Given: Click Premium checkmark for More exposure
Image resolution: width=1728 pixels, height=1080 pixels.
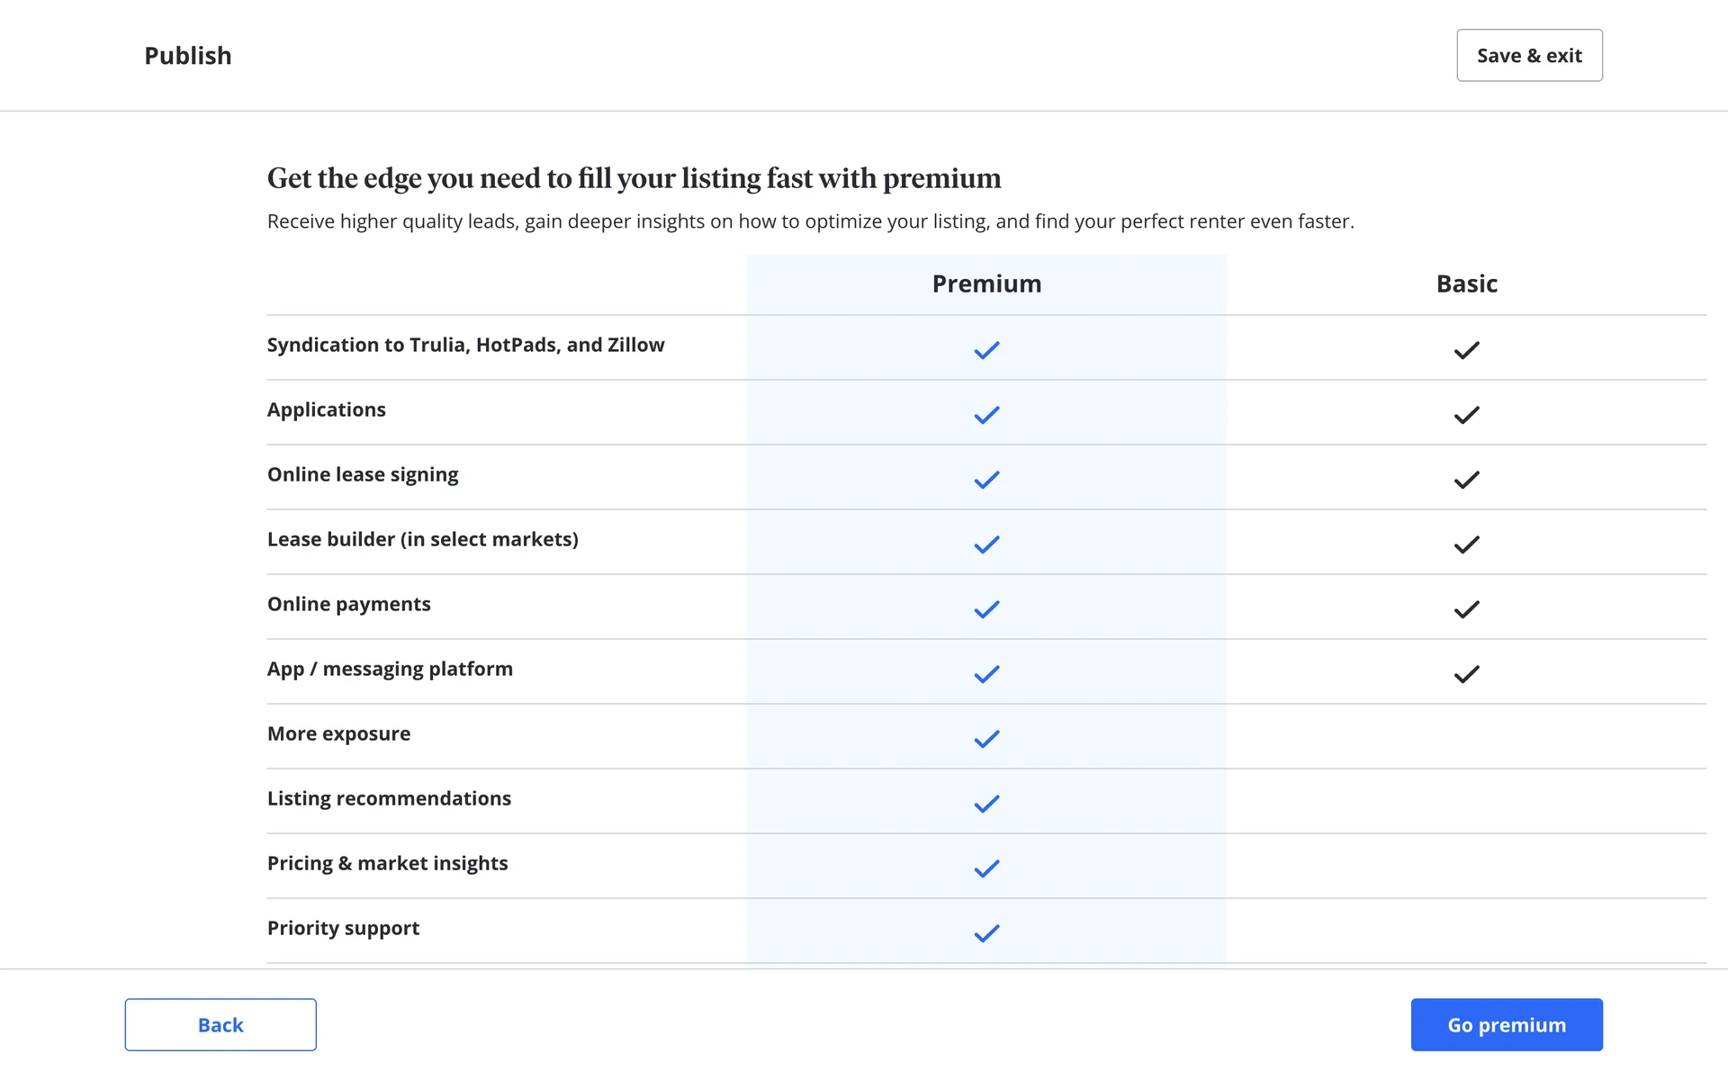Looking at the screenshot, I should [986, 739].
